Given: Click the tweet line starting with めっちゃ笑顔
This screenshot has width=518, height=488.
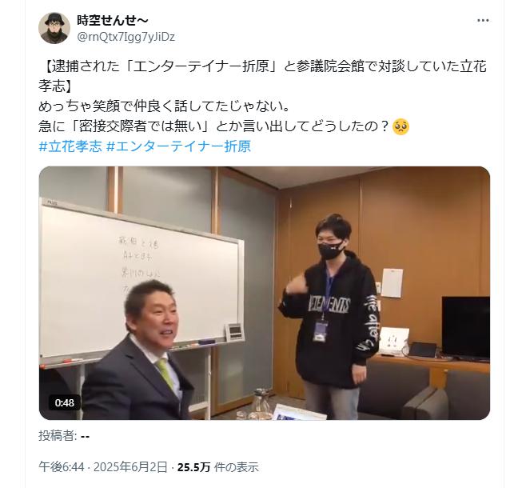Looking at the screenshot, I should [x=164, y=106].
